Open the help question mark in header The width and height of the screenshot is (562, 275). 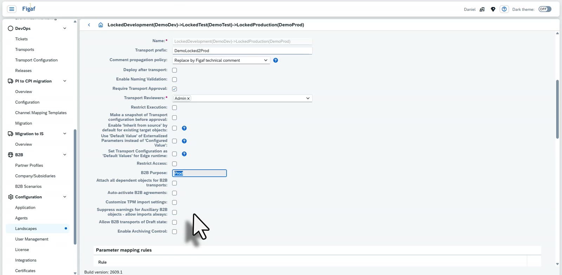coord(504,9)
